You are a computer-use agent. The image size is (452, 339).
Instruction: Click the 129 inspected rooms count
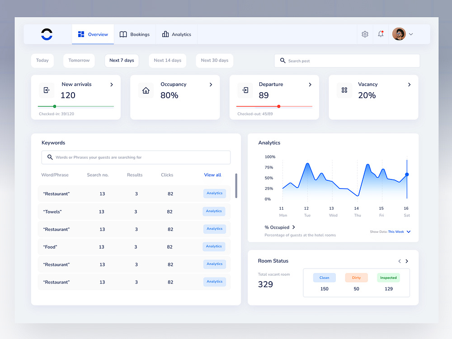tap(389, 289)
